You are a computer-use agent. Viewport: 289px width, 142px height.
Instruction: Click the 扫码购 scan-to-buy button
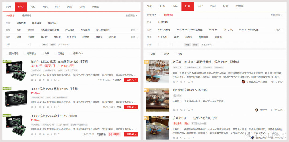[115, 134]
